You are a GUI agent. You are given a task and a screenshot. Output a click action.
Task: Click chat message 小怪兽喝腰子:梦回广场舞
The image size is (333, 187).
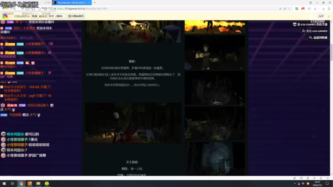(26, 155)
